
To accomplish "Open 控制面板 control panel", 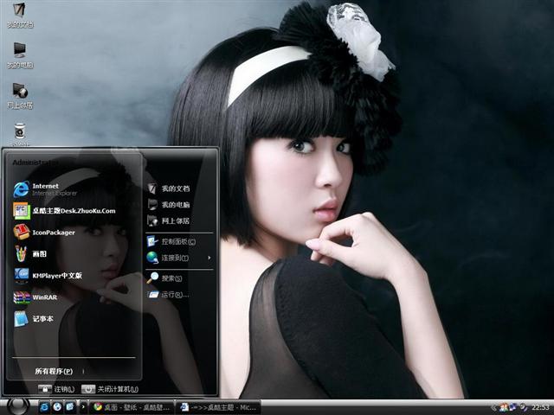I will coord(171,242).
